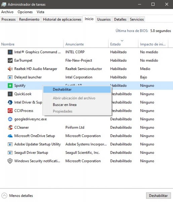Maximize the Administrador de tareas window
The width and height of the screenshot is (173, 202).
click(x=153, y=4)
